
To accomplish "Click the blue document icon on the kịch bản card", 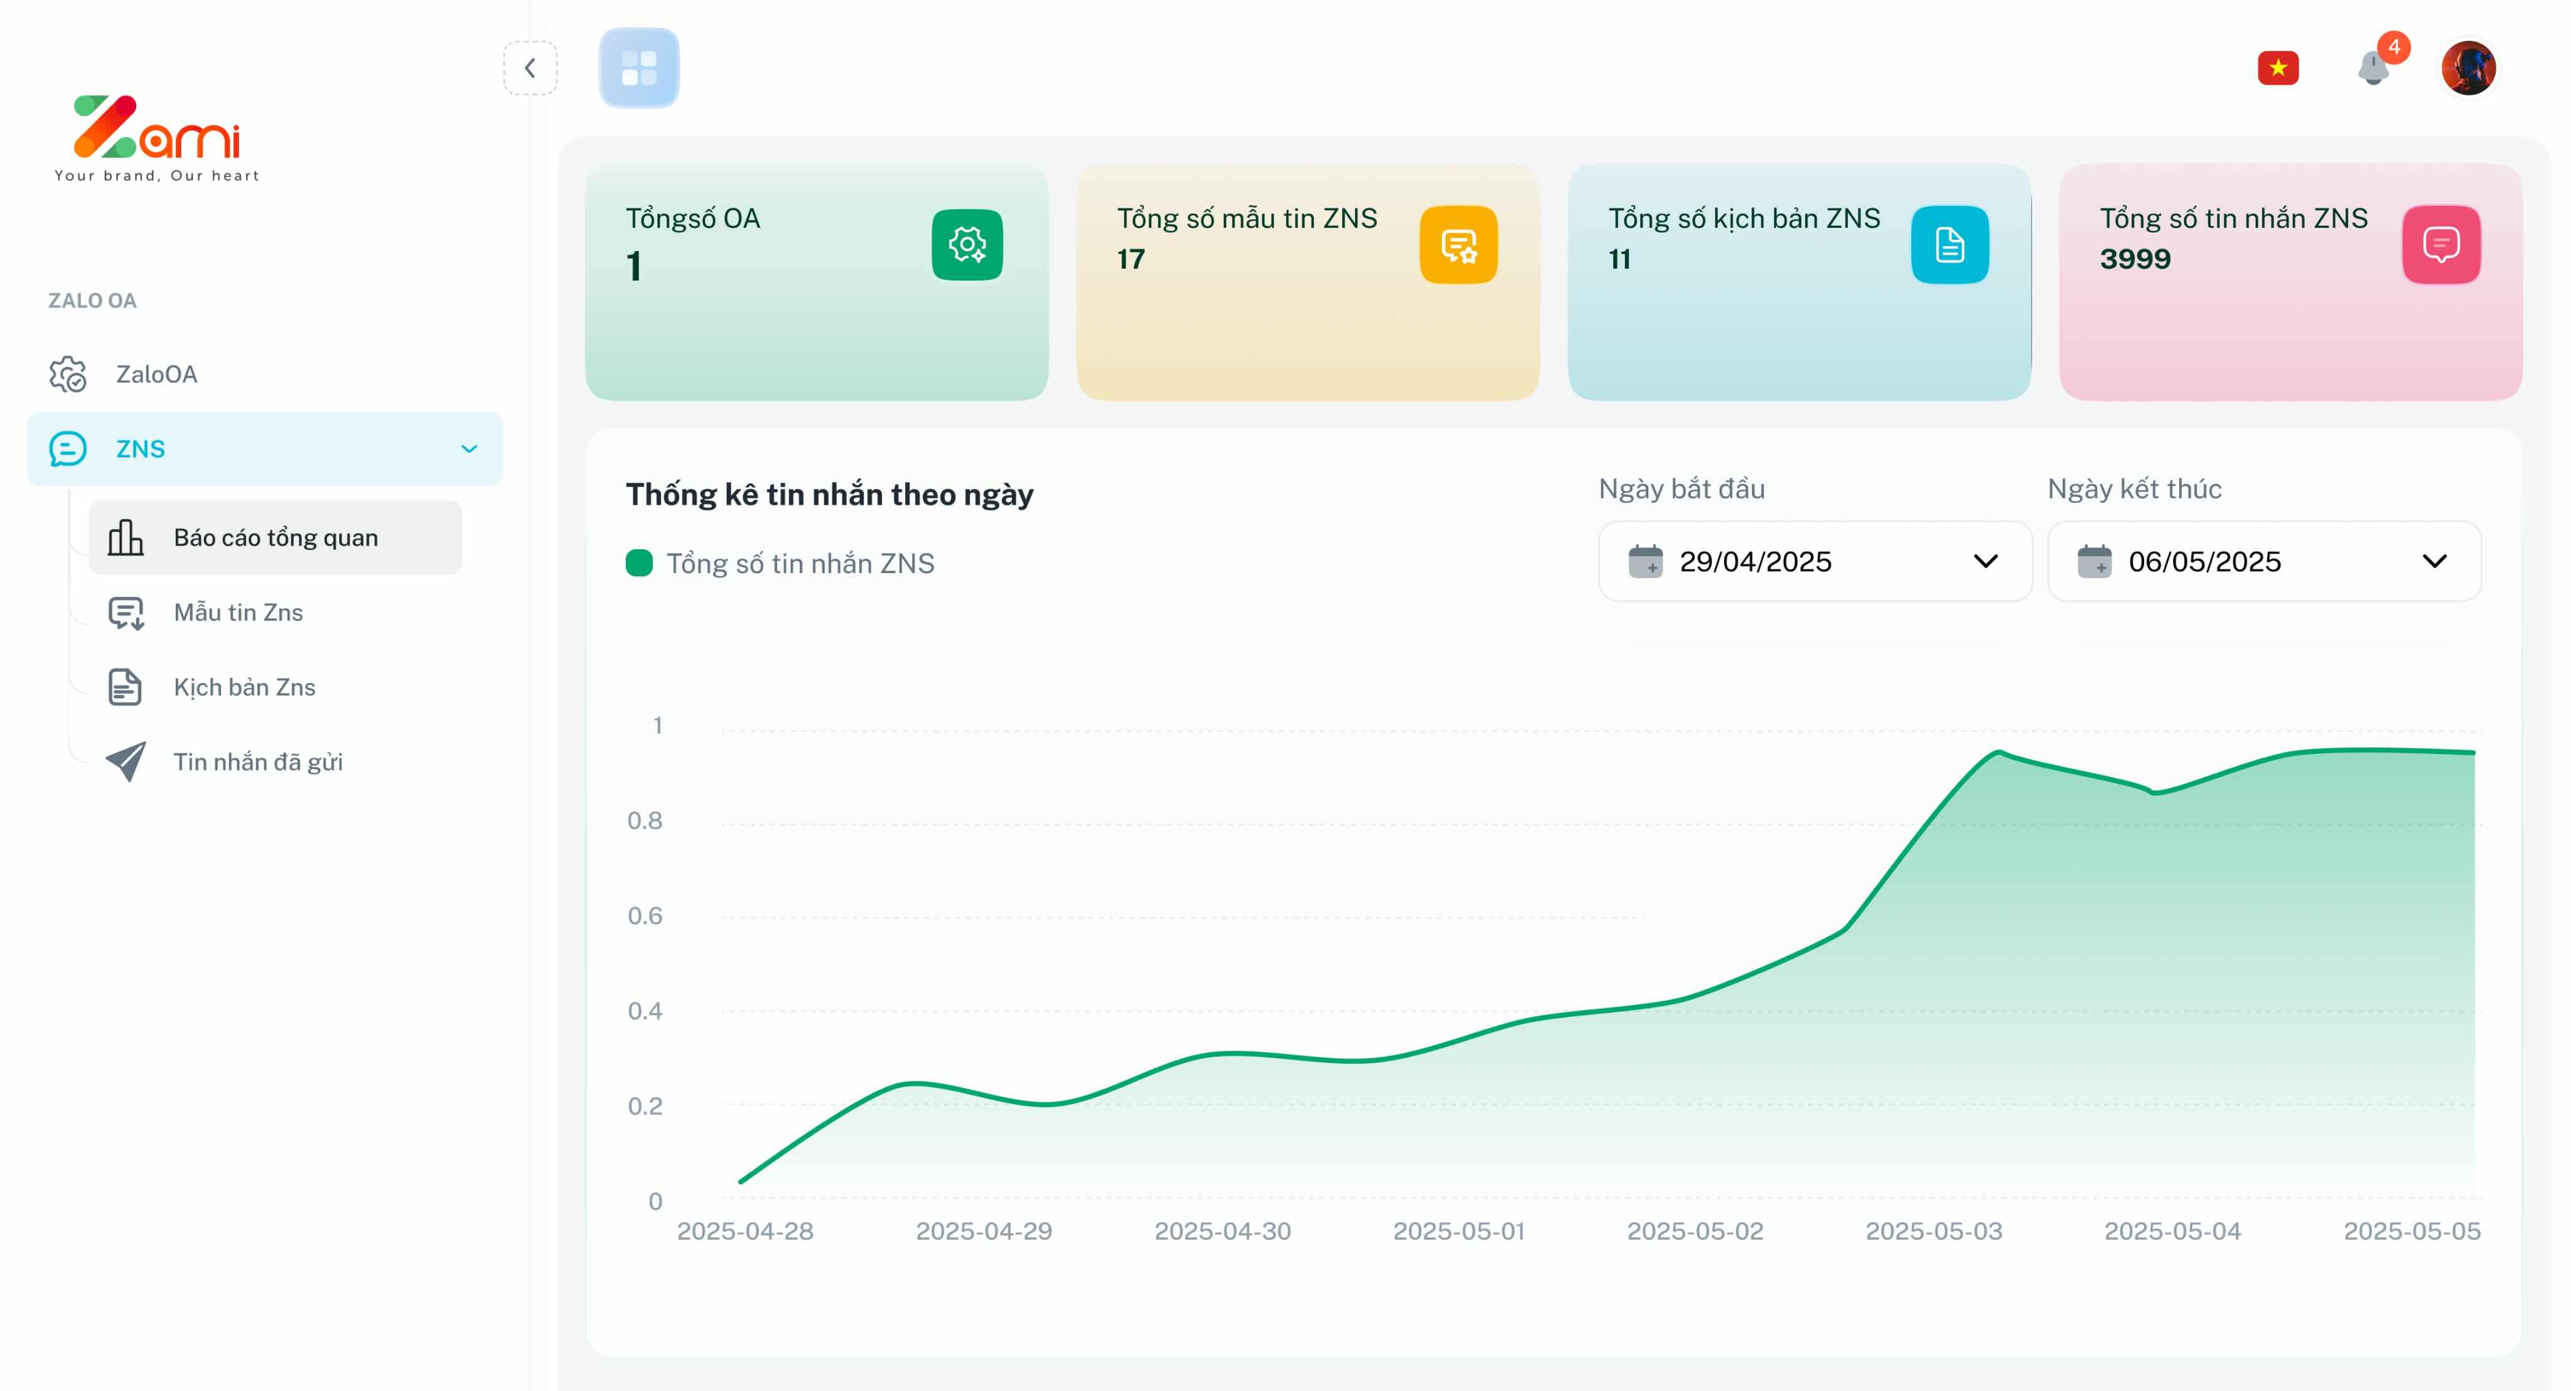I will click(1949, 244).
